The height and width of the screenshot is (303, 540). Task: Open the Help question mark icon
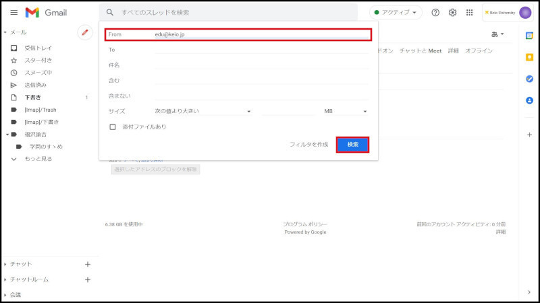[435, 12]
